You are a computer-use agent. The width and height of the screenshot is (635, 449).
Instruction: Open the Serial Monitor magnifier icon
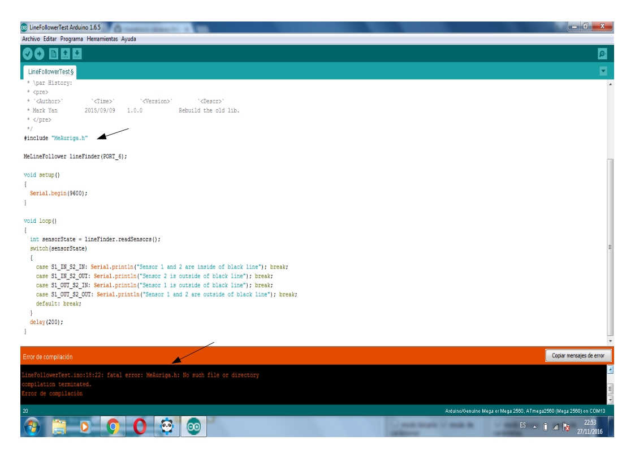[x=602, y=54]
